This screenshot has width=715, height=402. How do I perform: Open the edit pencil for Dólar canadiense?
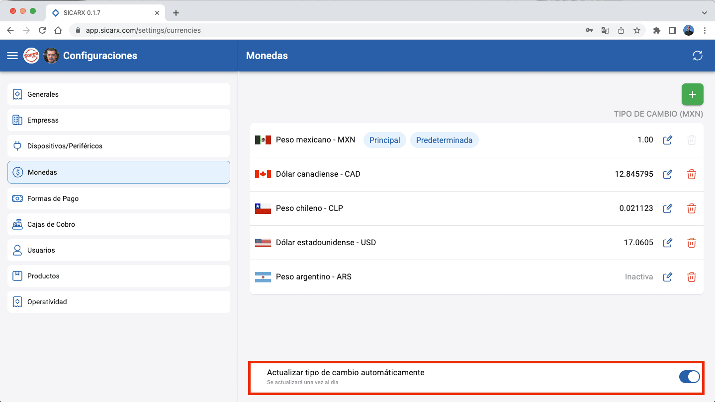point(667,174)
